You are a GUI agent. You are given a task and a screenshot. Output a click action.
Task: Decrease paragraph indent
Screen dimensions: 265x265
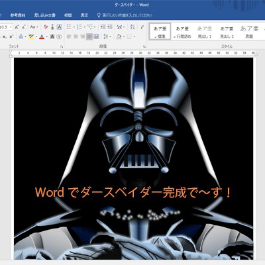click(103, 27)
